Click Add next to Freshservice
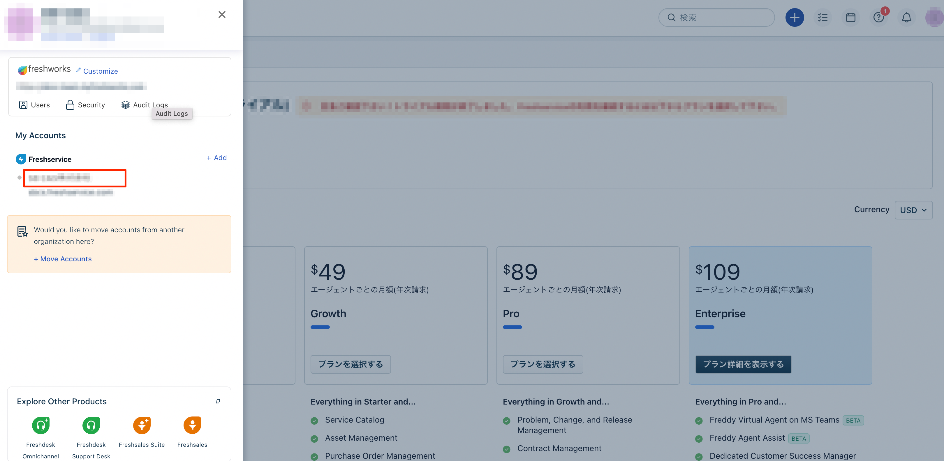Viewport: 944px width, 461px height. pos(216,158)
